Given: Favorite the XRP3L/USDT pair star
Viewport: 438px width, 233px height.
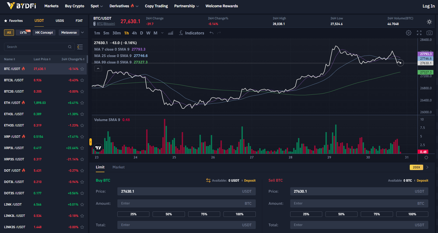Looking at the screenshot, I should pyautogui.click(x=82, y=148).
